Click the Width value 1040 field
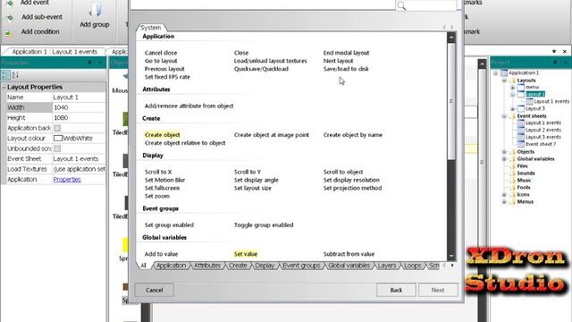572x322 pixels. click(x=79, y=107)
